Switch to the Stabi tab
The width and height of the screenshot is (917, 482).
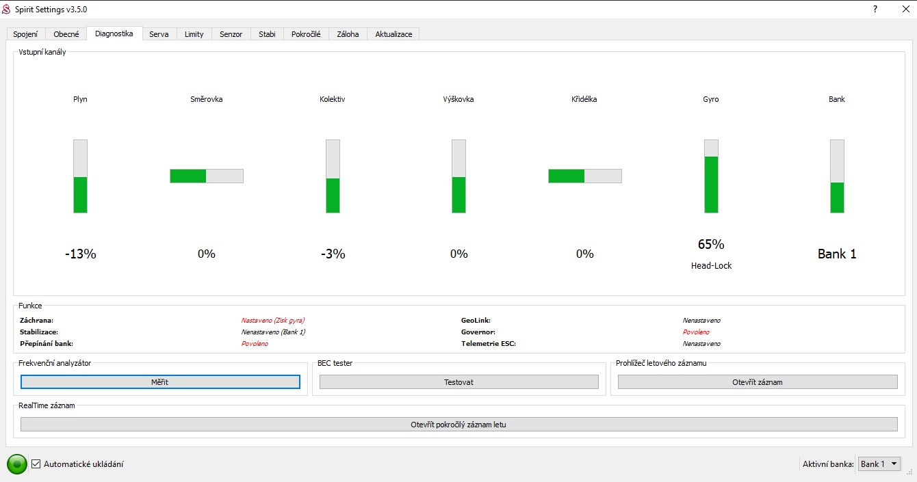(267, 34)
